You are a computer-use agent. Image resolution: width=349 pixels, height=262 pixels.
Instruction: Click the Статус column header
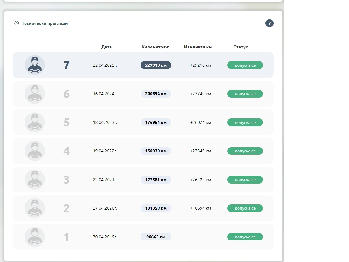(241, 47)
